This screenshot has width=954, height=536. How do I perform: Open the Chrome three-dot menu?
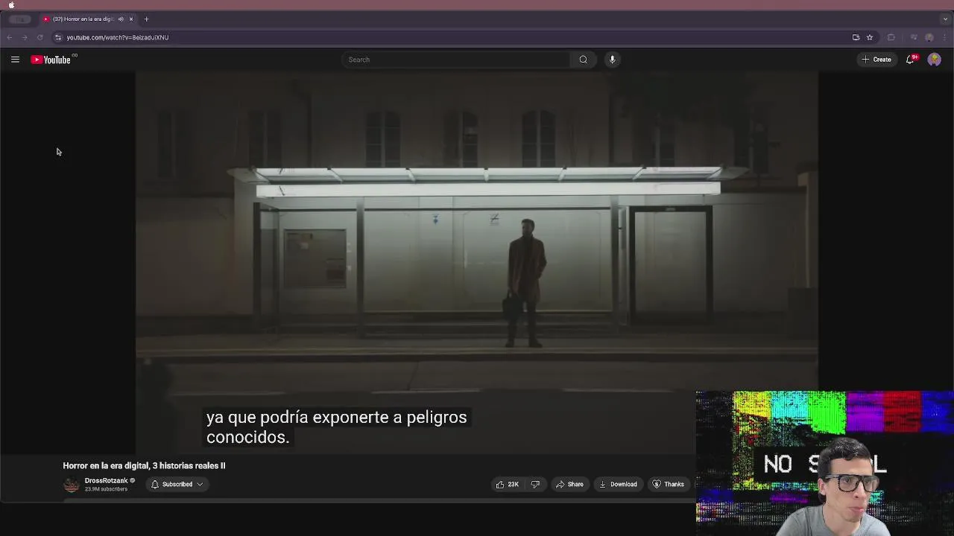pyautogui.click(x=945, y=37)
